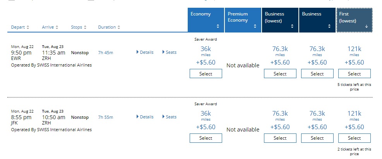
Task: Expand Seats for EWR to ZRH flight
Action: [169, 52]
